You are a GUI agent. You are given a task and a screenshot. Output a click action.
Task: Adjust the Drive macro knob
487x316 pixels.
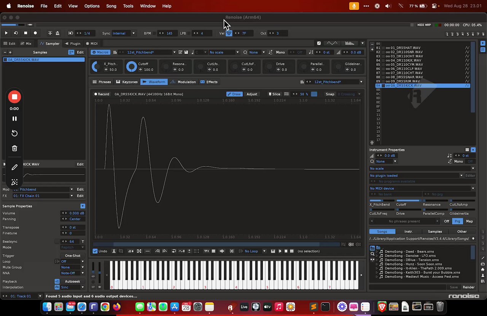tap(269, 67)
